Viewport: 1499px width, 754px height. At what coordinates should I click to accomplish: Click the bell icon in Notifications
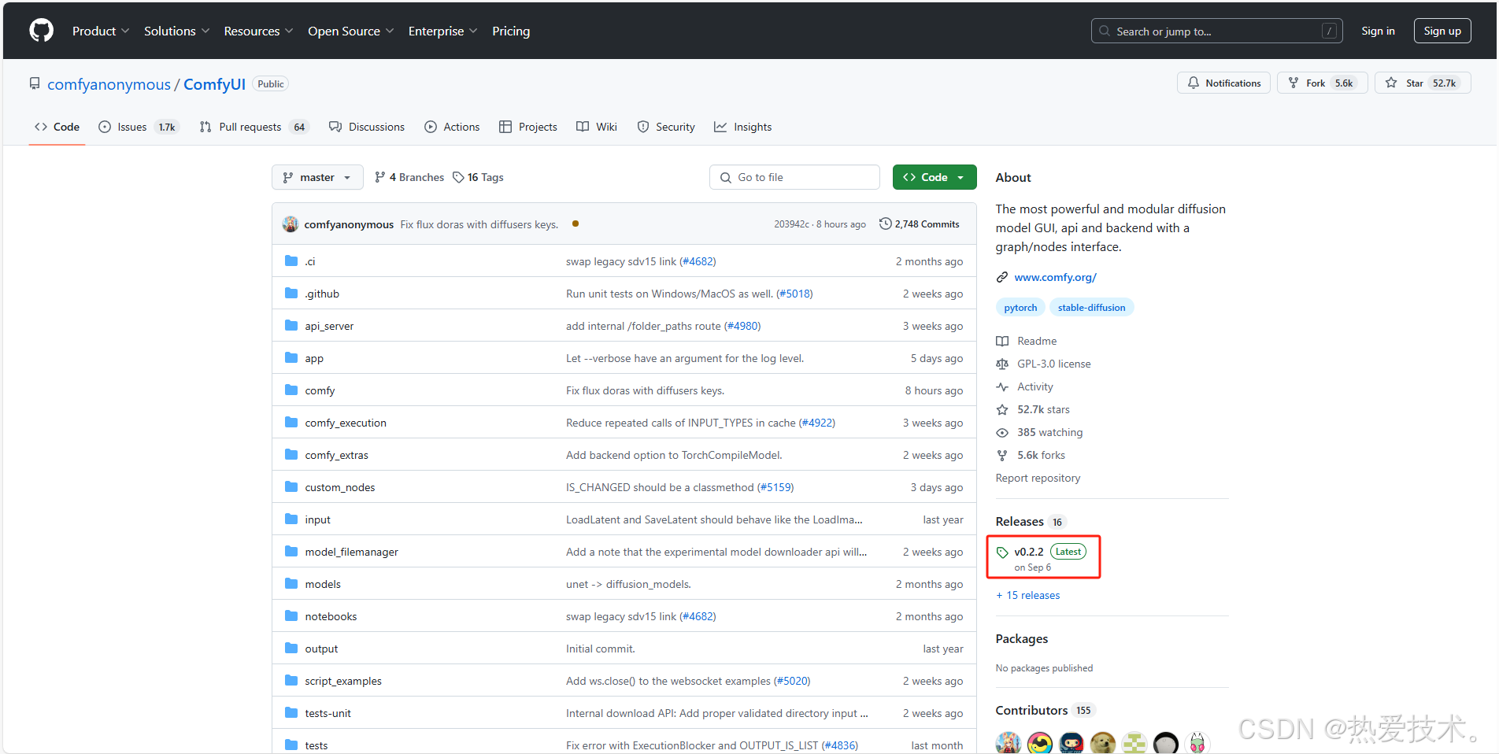point(1194,83)
